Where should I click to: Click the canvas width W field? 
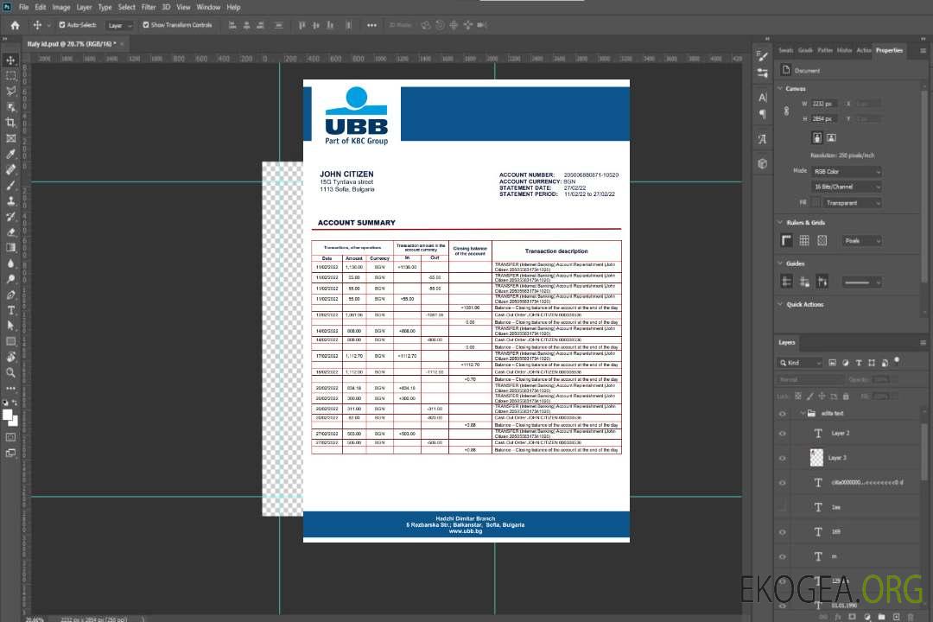823,104
